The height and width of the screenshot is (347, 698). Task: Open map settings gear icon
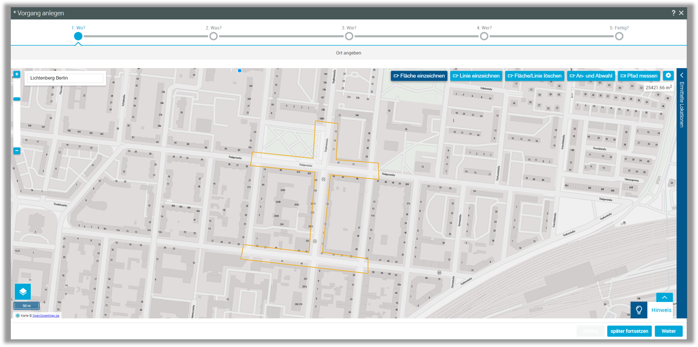point(668,76)
